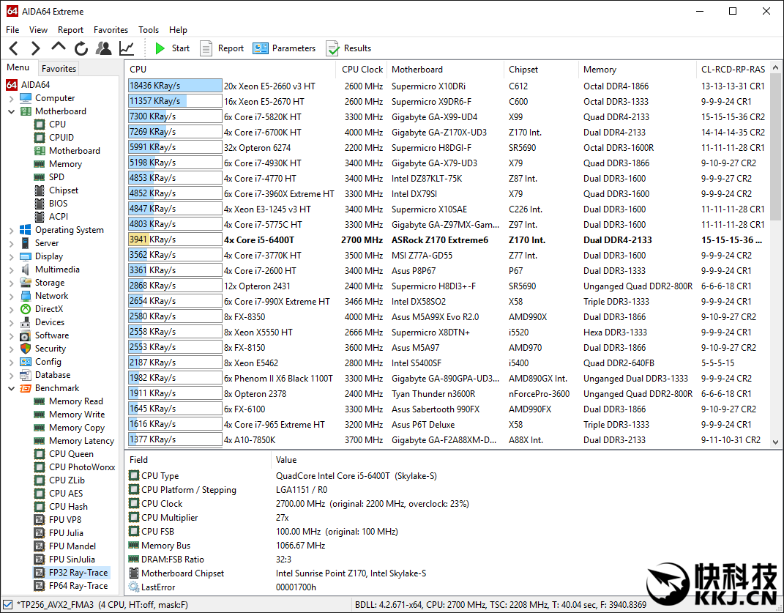This screenshot has height=613, width=784.
Task: Select the ACPI tree item
Action: click(x=51, y=217)
